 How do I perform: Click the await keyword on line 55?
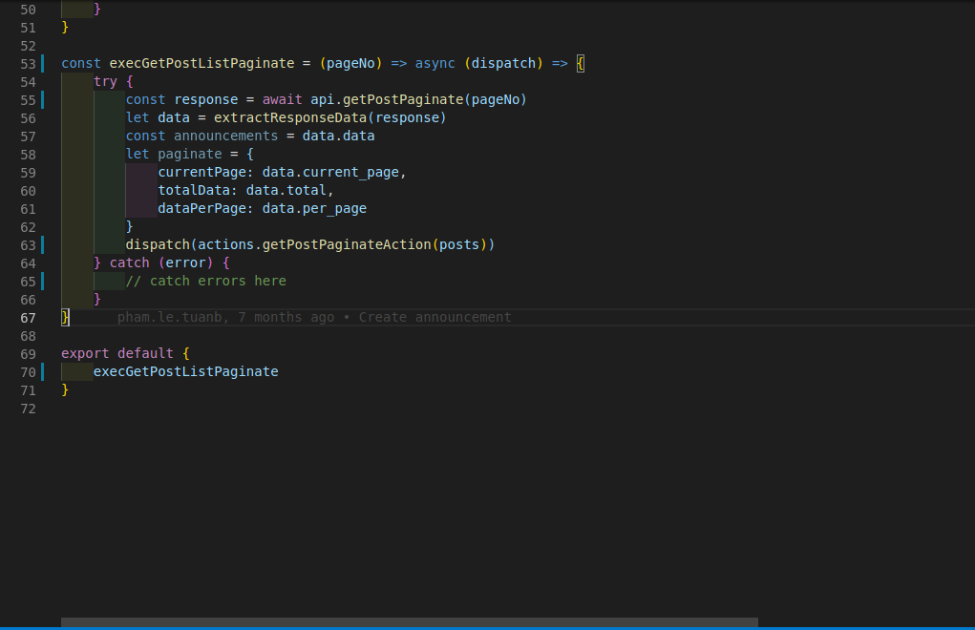coord(282,99)
